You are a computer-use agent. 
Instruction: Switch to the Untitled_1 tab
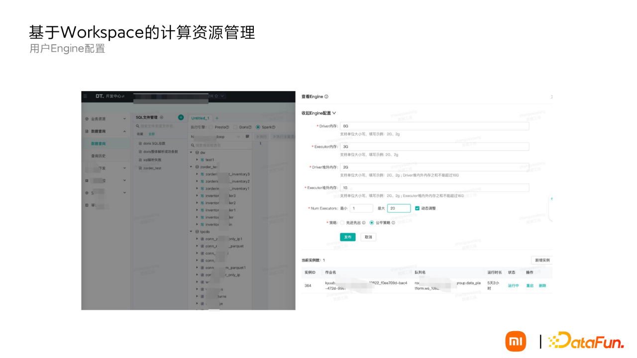click(x=200, y=118)
